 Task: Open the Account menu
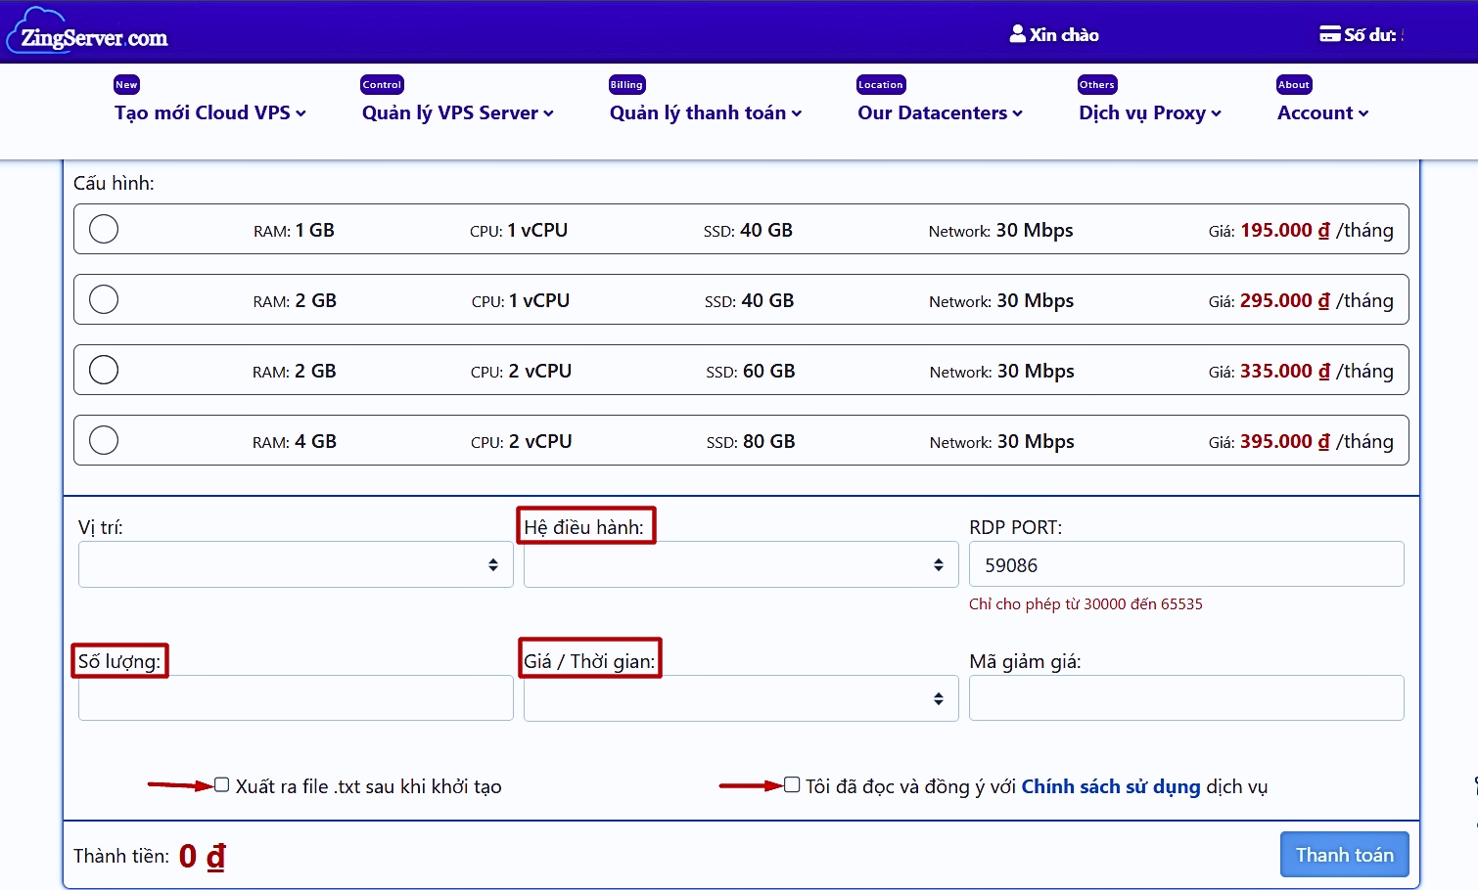1323,112
